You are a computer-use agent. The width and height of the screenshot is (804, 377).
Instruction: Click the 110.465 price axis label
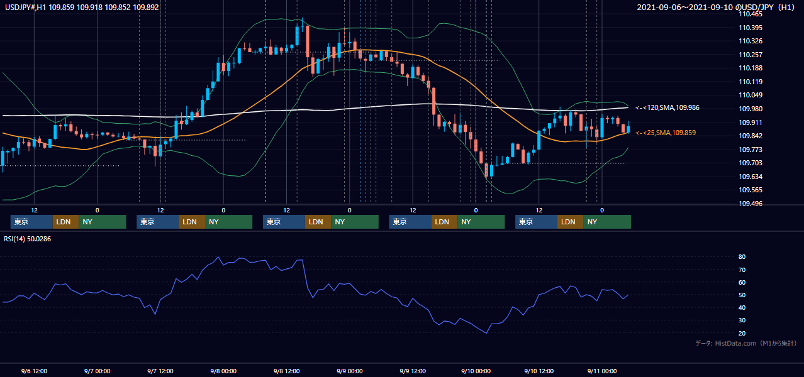[x=750, y=14]
